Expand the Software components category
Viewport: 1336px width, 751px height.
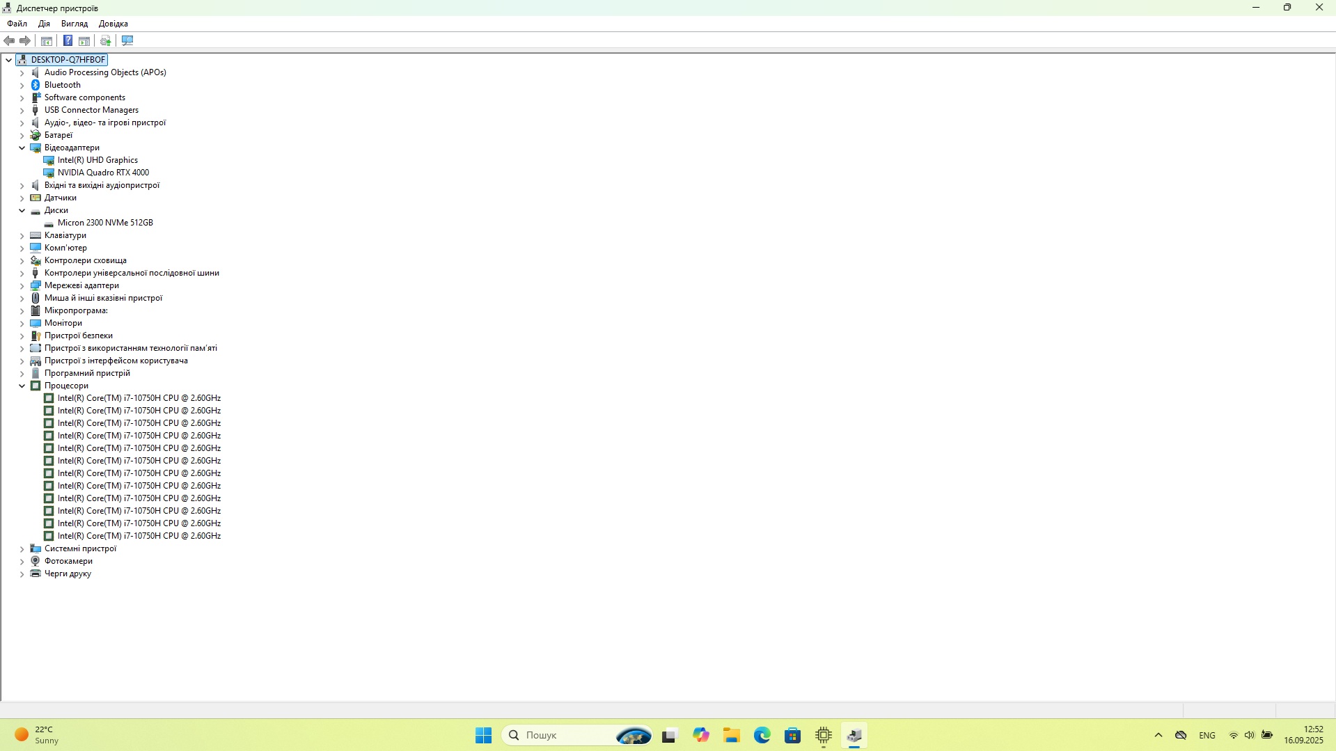(x=22, y=97)
